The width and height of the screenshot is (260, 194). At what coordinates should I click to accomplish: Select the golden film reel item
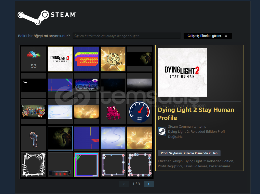pyautogui.click(x=113, y=59)
